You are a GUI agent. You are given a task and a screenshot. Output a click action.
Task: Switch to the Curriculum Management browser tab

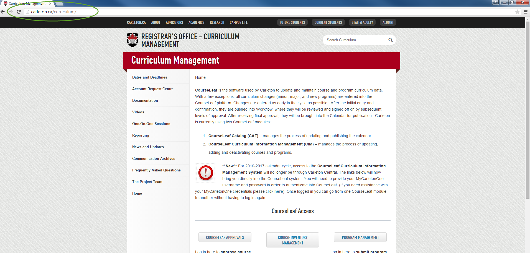(26, 4)
